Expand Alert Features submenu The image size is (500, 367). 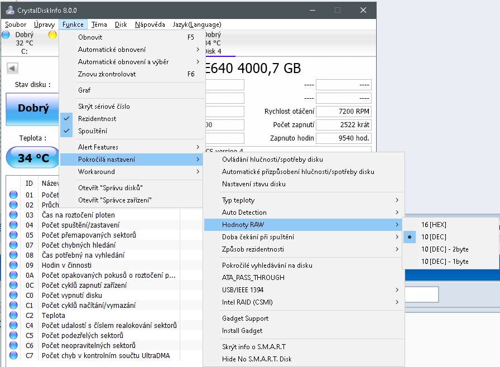click(x=131, y=147)
